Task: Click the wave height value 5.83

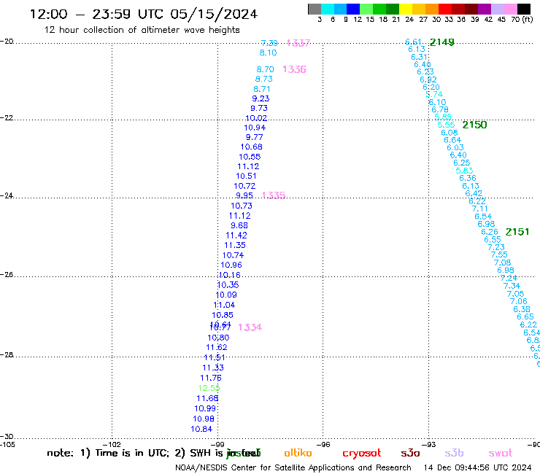Action: [x=465, y=171]
